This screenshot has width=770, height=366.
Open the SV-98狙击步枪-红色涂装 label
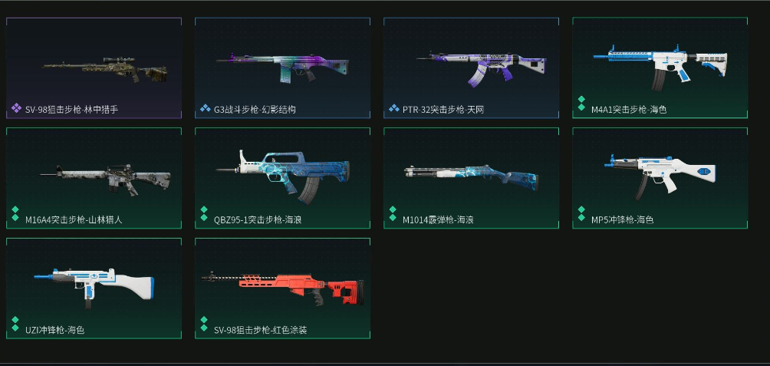[261, 330]
